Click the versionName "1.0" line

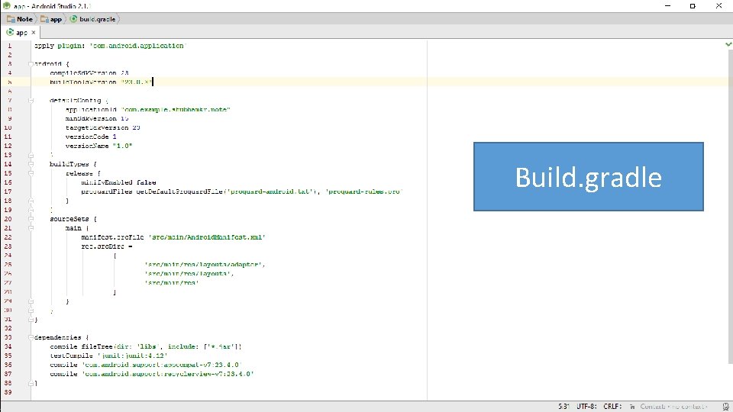point(98,146)
